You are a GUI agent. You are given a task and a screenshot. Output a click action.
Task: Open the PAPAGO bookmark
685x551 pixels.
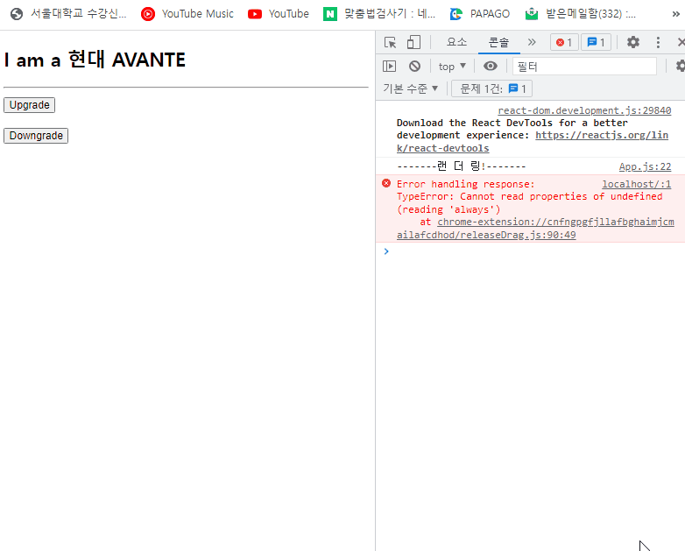[480, 14]
